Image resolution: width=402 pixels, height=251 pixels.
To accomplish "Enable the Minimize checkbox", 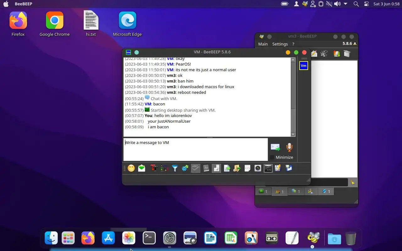I will pos(272,158).
